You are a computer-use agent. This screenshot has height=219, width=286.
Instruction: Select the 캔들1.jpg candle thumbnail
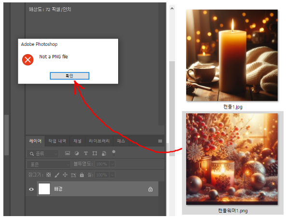[x=232, y=55]
